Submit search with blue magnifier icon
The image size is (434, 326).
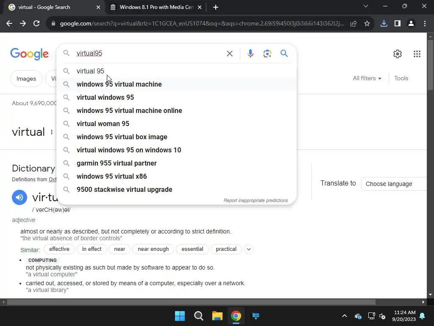click(284, 53)
